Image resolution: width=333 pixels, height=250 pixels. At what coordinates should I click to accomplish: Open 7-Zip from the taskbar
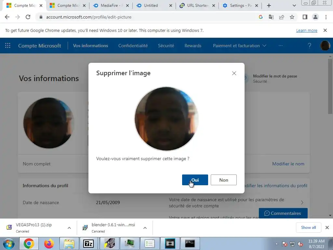tap(89, 243)
